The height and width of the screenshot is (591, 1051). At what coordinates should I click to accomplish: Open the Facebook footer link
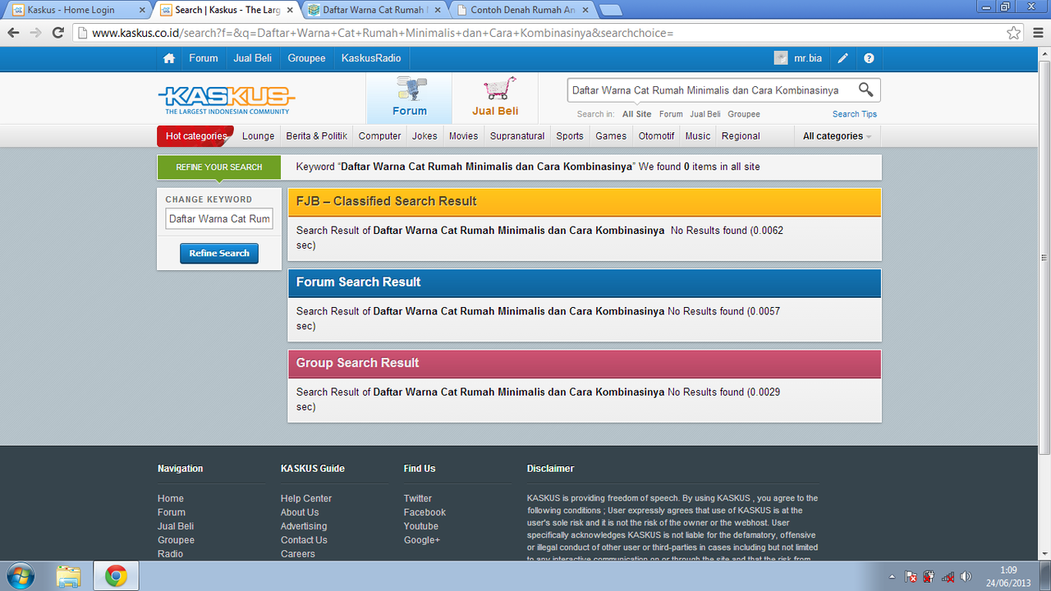pos(425,512)
